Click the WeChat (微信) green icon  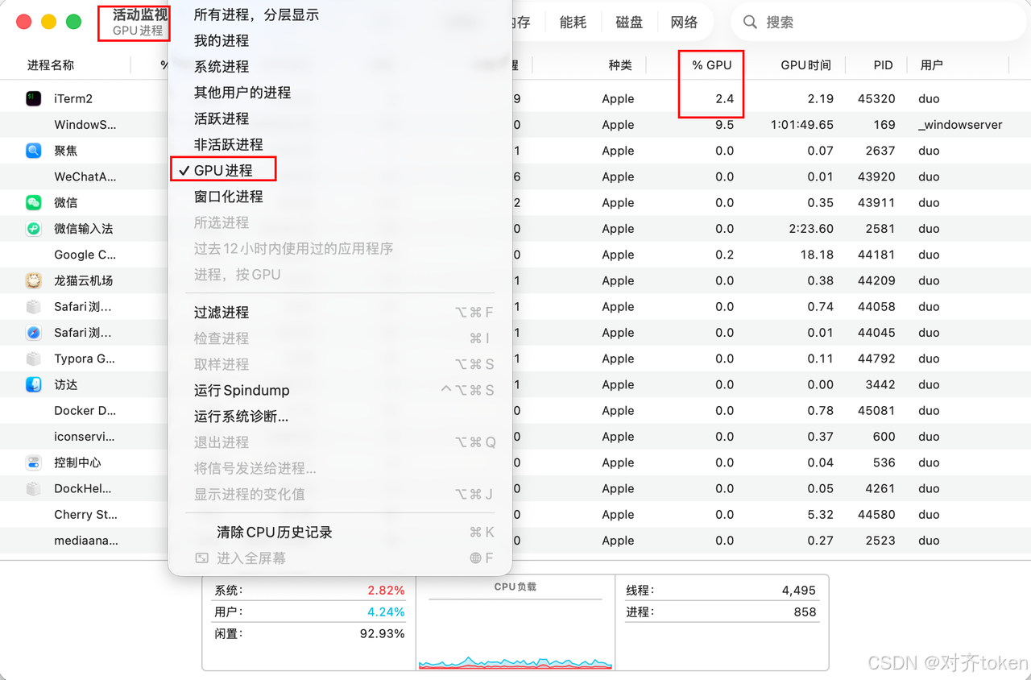pyautogui.click(x=33, y=202)
